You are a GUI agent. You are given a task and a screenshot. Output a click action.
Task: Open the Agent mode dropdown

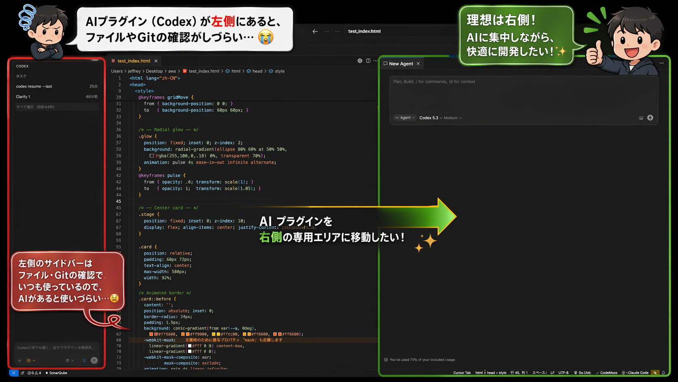[405, 118]
